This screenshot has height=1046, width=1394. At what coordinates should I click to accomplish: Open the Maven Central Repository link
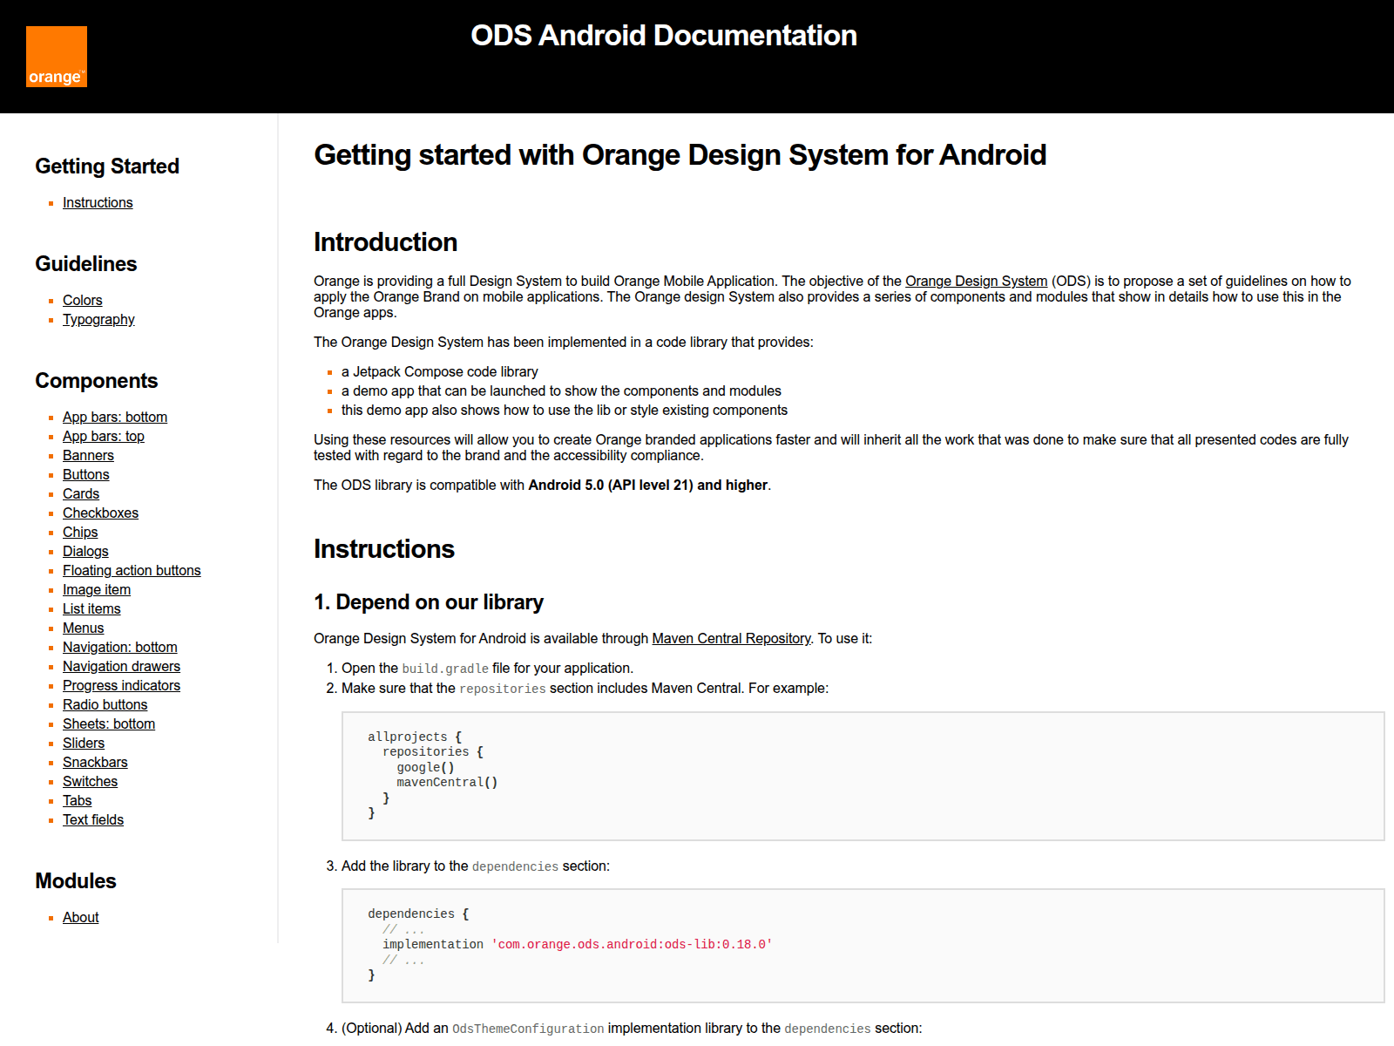click(731, 638)
